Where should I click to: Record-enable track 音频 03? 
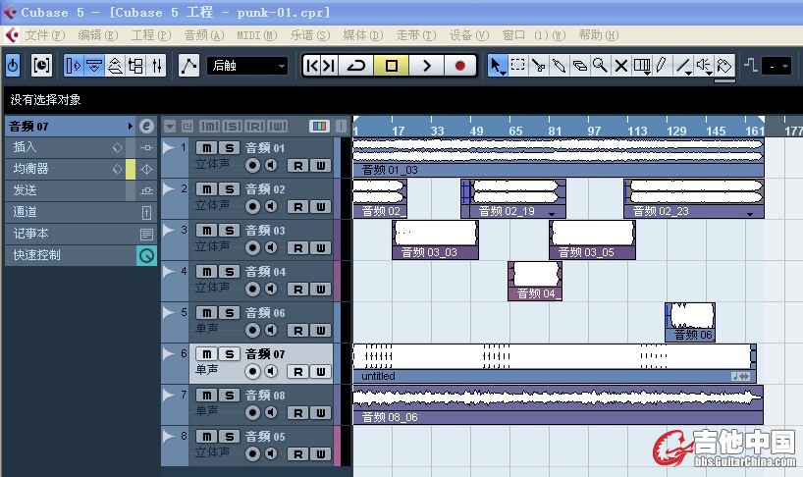(x=252, y=247)
